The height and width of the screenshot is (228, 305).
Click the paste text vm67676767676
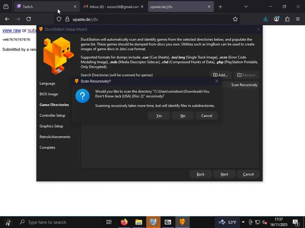pyautogui.click(x=16, y=39)
